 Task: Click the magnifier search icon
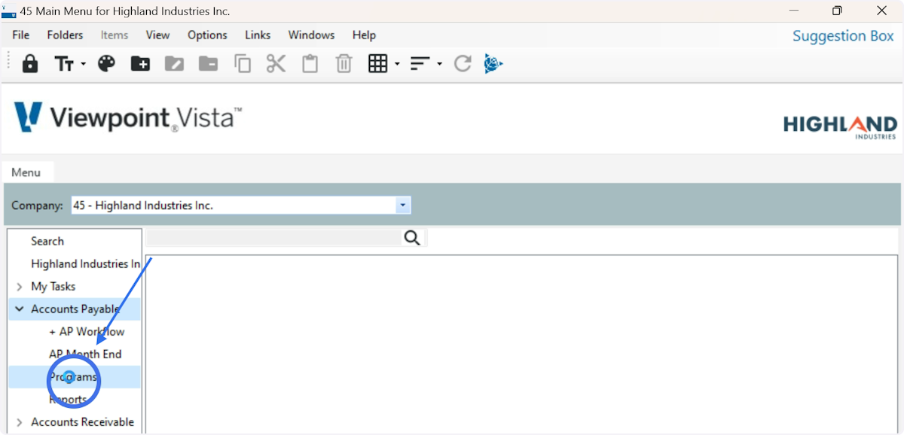tap(412, 239)
